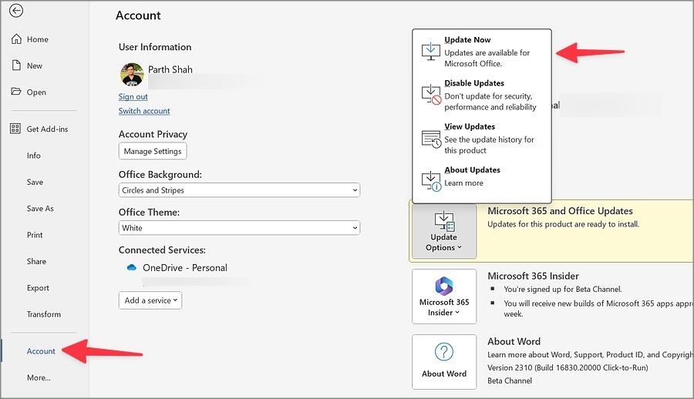694x399 pixels.
Task: Click the Home label in sidebar
Action: [x=38, y=39]
